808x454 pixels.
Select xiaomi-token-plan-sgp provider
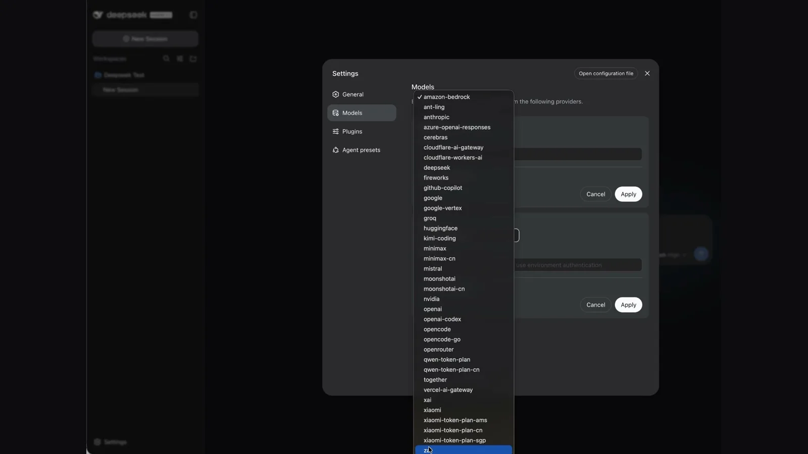click(464, 440)
